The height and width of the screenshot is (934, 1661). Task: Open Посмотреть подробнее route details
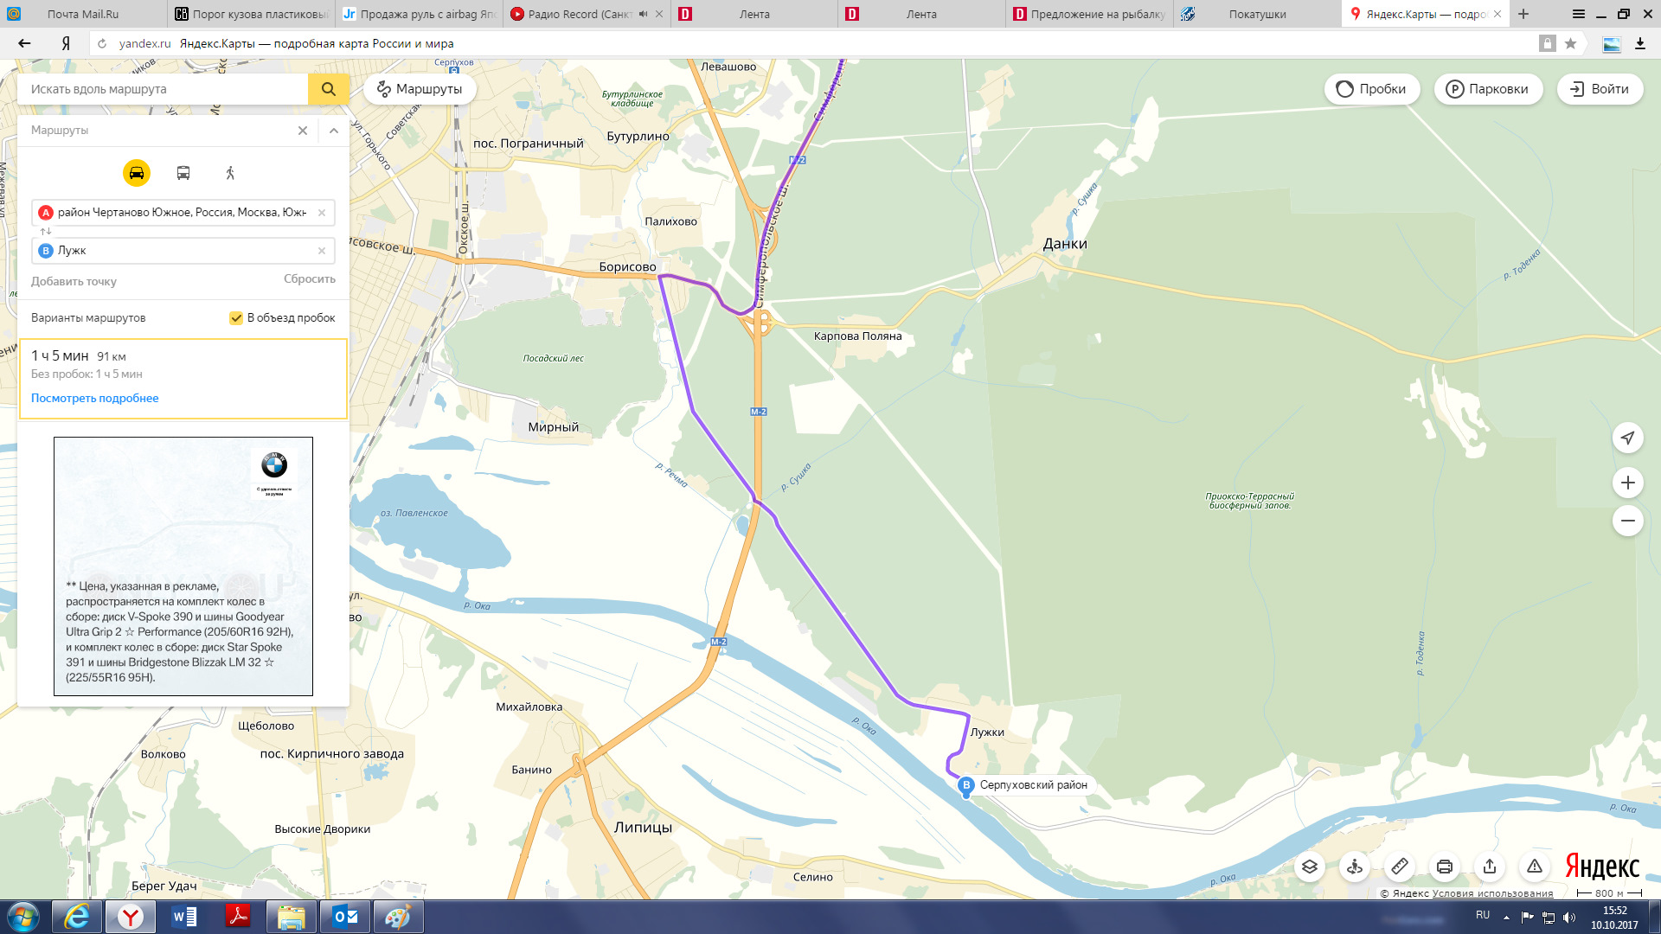pos(95,398)
